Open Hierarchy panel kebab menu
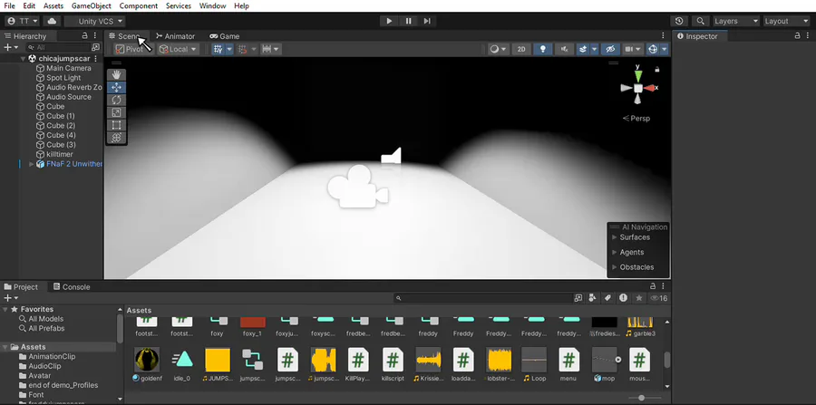The image size is (816, 405). click(x=94, y=36)
